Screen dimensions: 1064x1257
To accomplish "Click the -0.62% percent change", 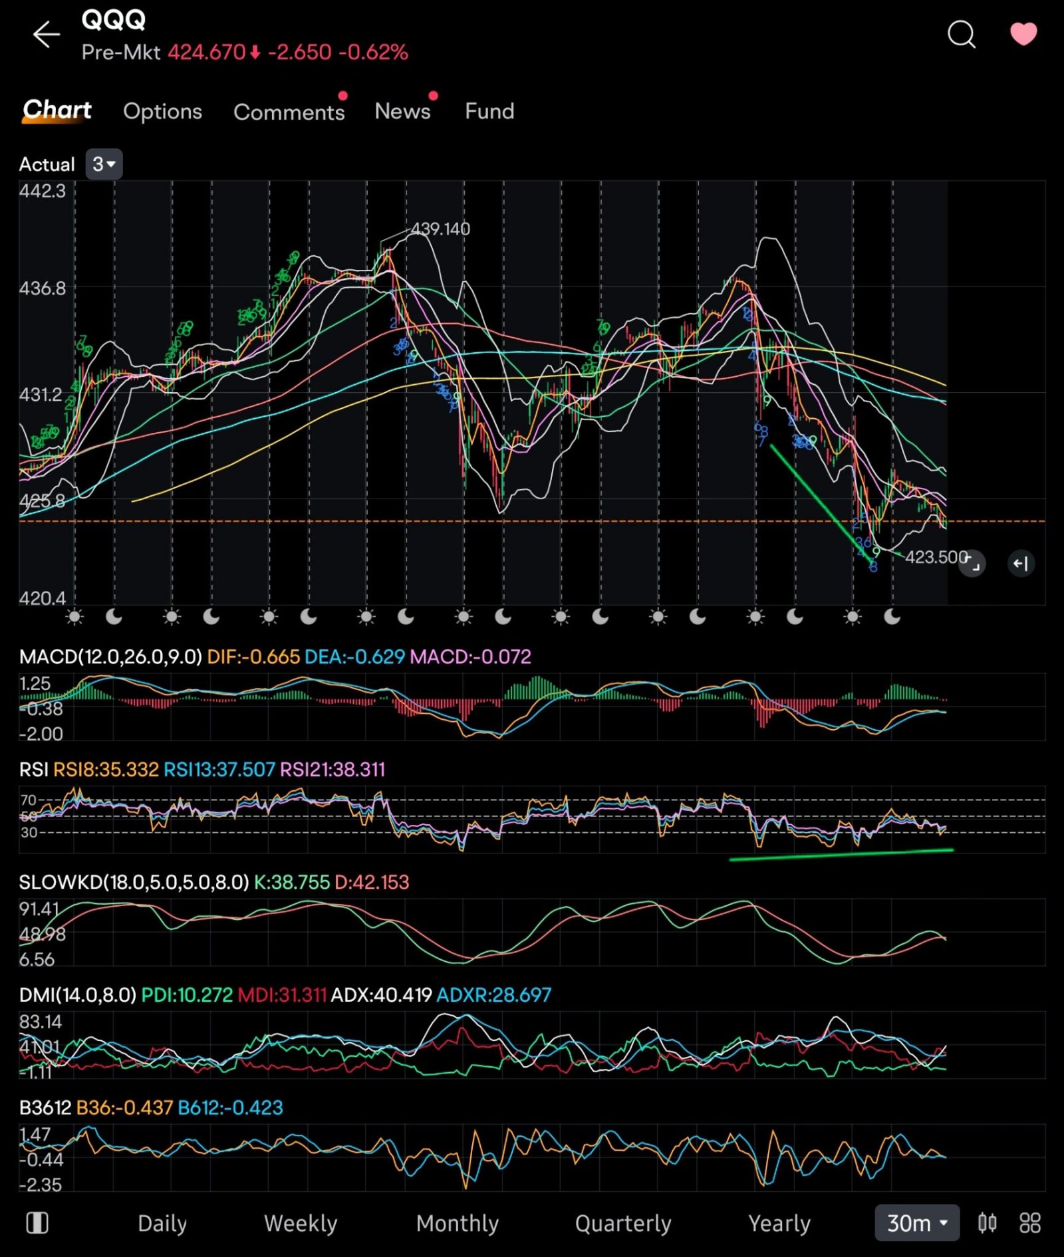I will tap(373, 52).
